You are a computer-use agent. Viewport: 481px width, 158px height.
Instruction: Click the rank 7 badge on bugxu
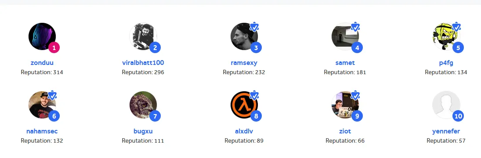(155, 116)
